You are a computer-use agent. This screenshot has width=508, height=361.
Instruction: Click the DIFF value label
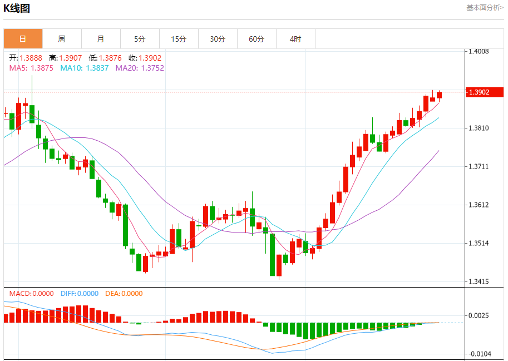click(x=78, y=293)
